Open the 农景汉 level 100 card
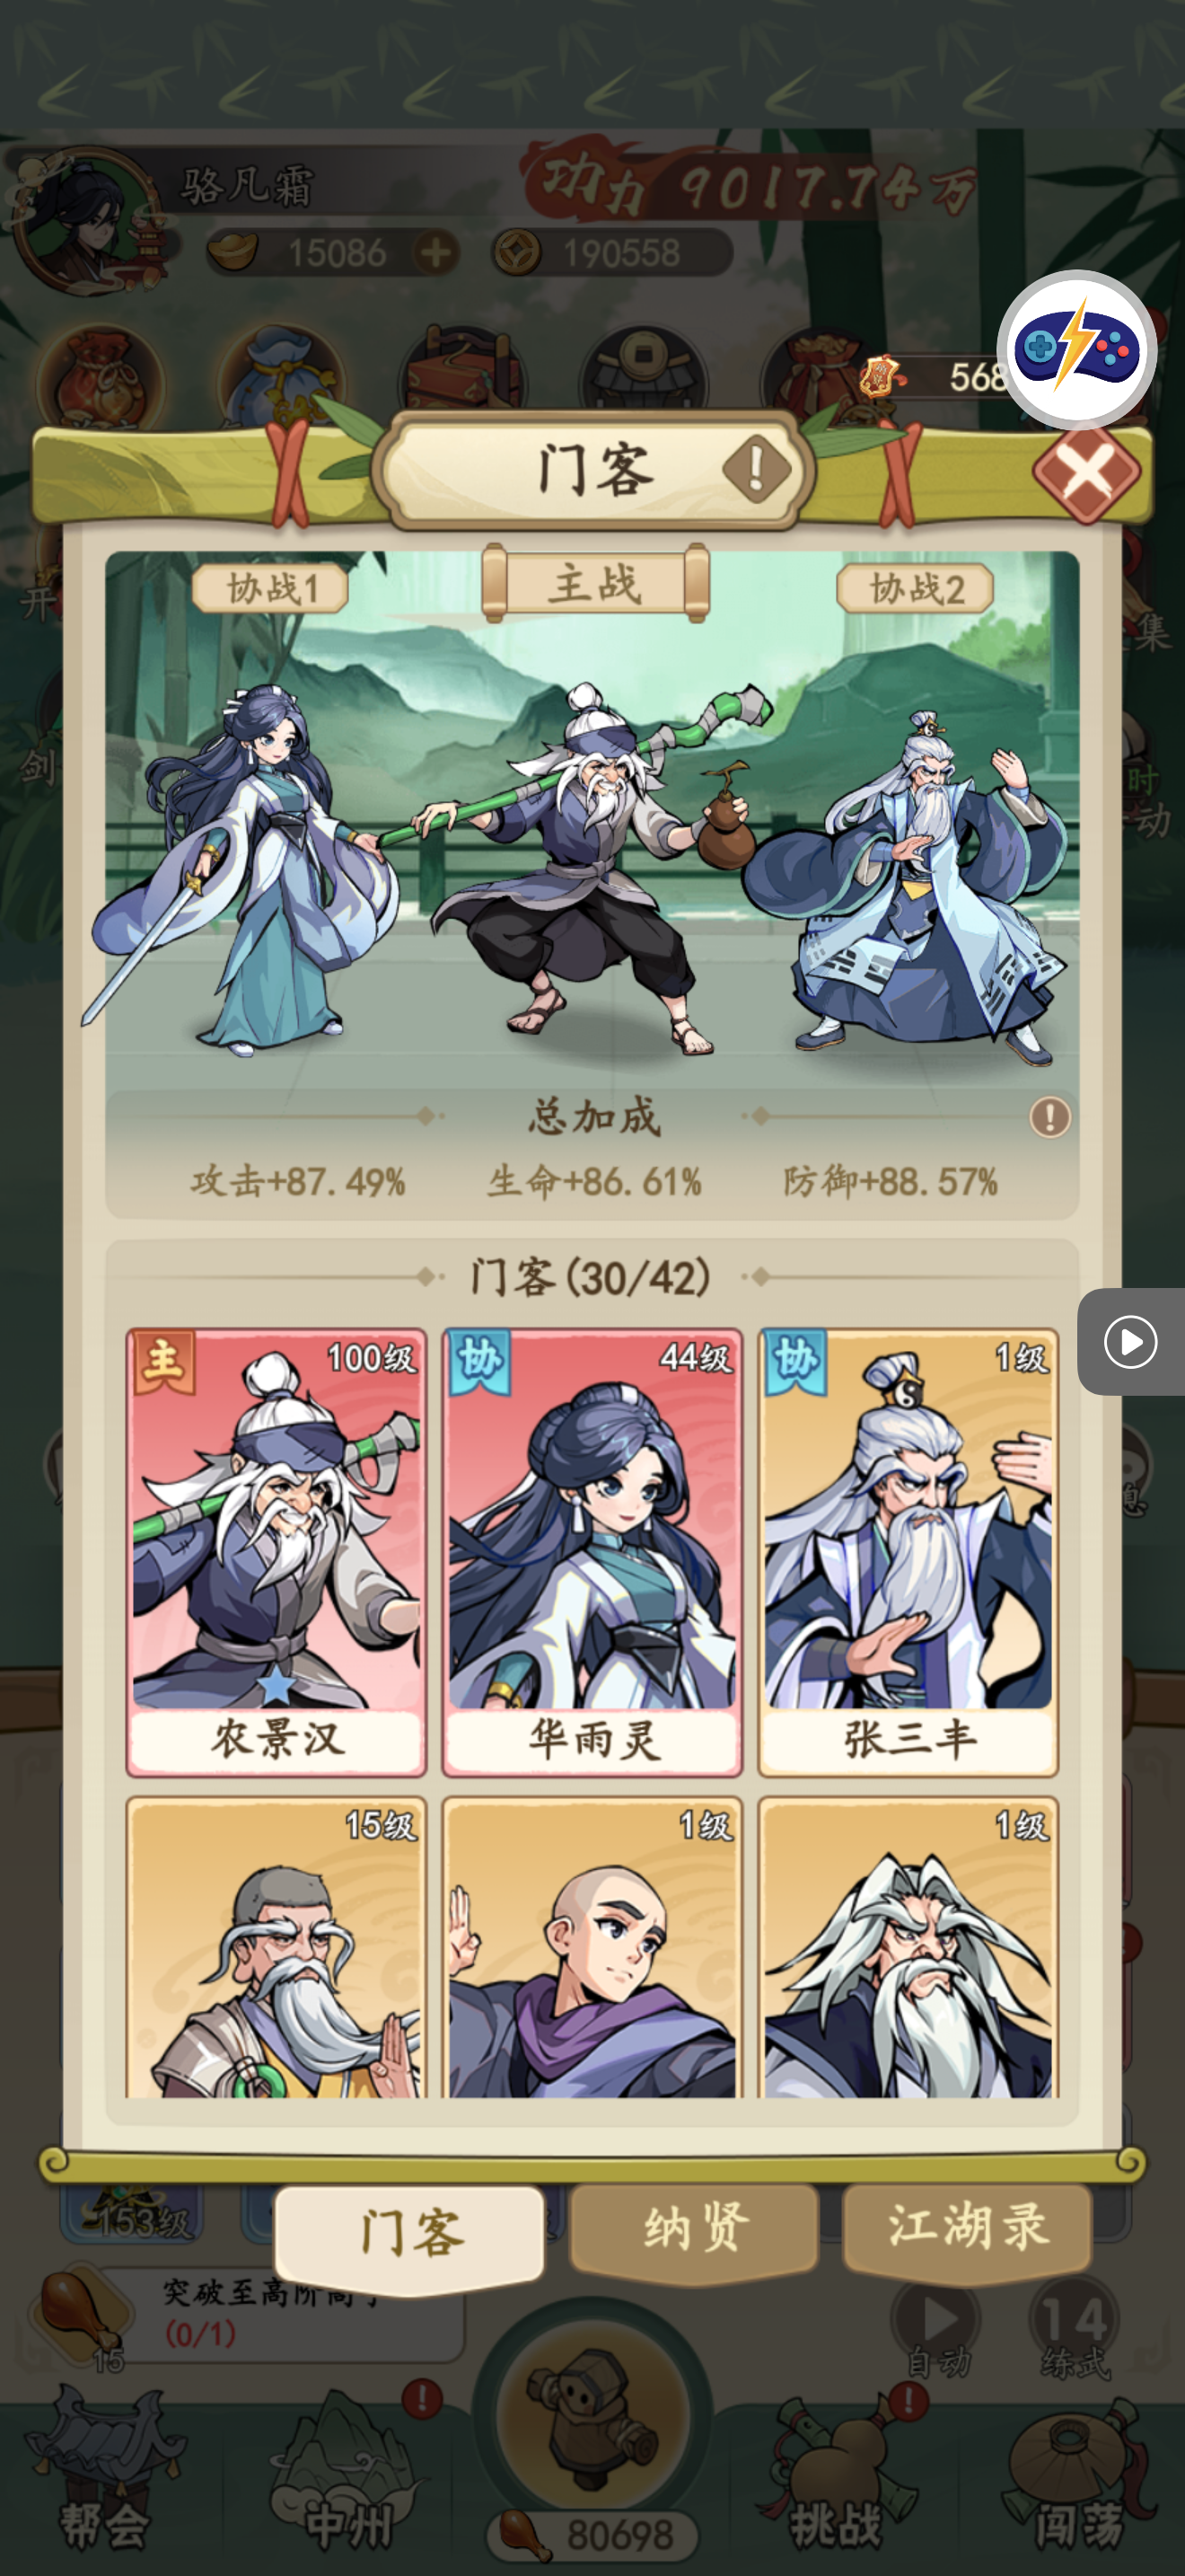This screenshot has width=1185, height=2576. [276, 1552]
